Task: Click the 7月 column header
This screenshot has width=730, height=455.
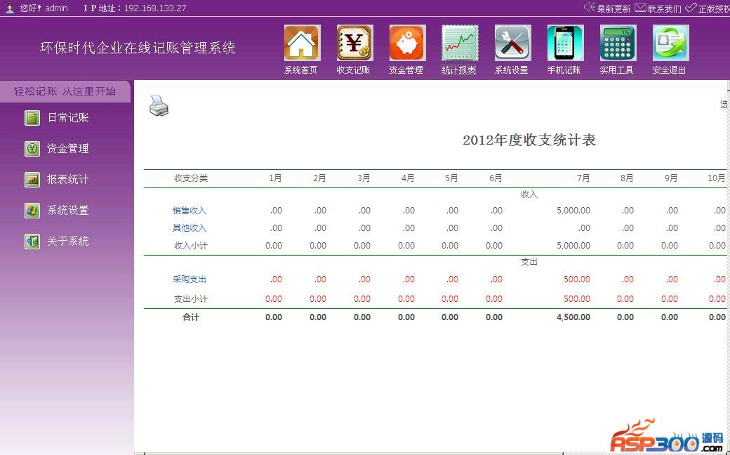Action: [583, 178]
